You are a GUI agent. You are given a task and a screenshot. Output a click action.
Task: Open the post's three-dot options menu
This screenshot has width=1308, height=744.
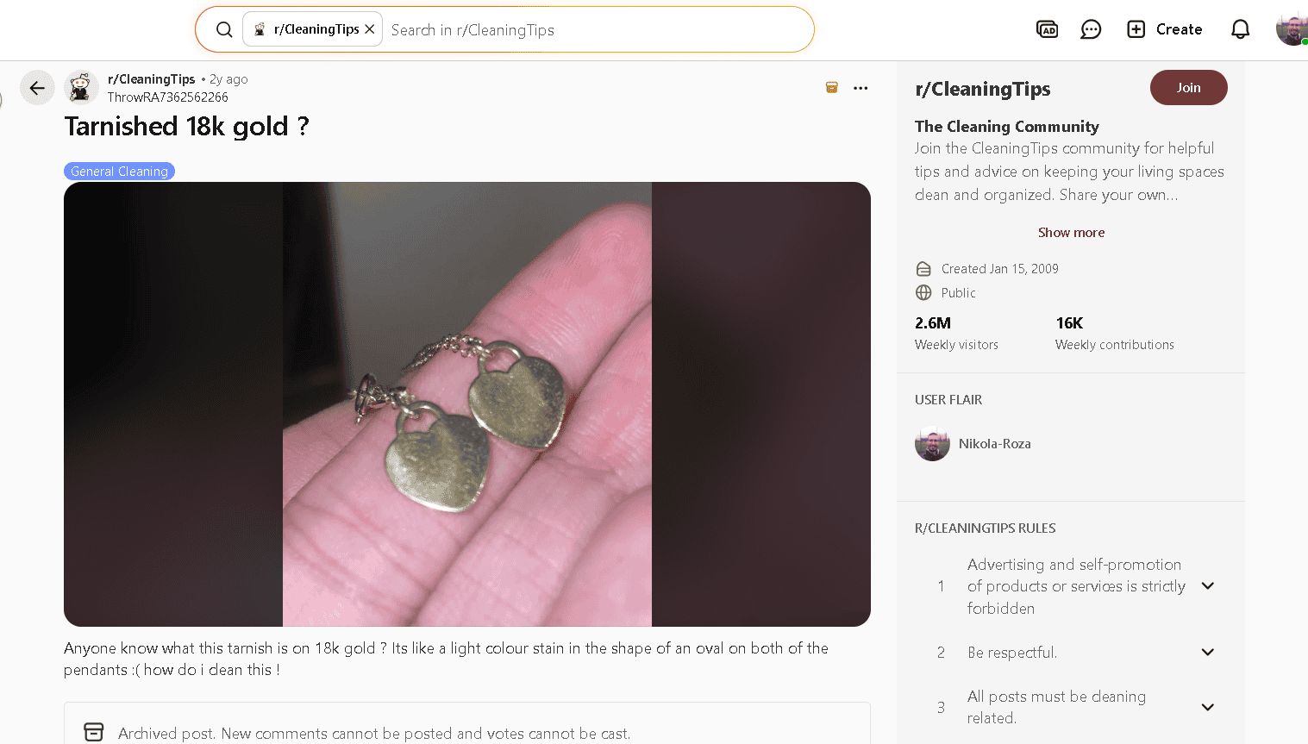861,88
